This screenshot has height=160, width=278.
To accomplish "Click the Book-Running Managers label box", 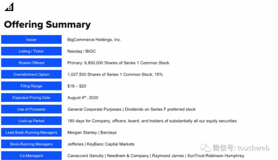I will (31, 144).
